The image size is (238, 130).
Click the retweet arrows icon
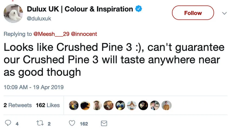coord(40,123)
